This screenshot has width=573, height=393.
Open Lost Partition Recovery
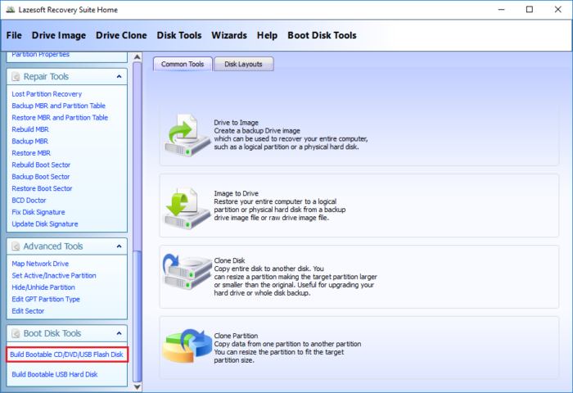pyautogui.click(x=47, y=94)
